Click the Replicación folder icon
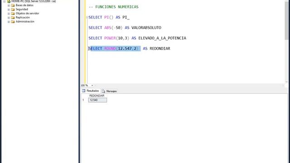290x163 pixels. tap(13, 18)
